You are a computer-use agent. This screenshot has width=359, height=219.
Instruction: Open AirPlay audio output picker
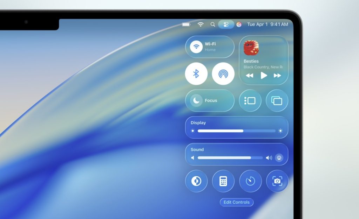pos(279,158)
